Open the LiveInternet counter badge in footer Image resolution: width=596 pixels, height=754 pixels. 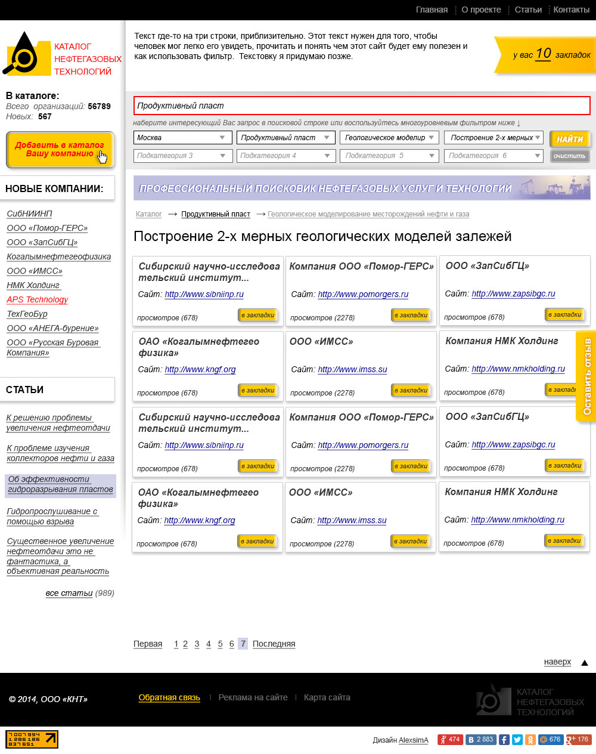point(32,739)
